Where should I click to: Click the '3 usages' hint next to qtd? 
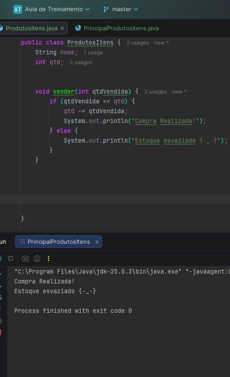[81, 62]
